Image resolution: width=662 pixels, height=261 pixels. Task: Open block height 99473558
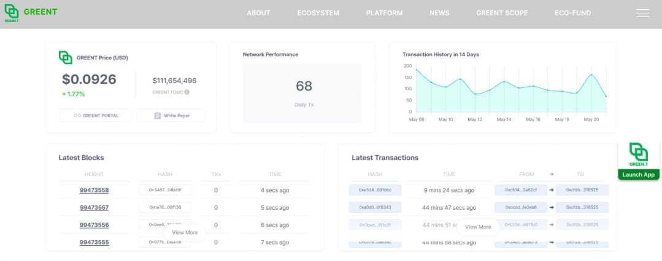(94, 190)
